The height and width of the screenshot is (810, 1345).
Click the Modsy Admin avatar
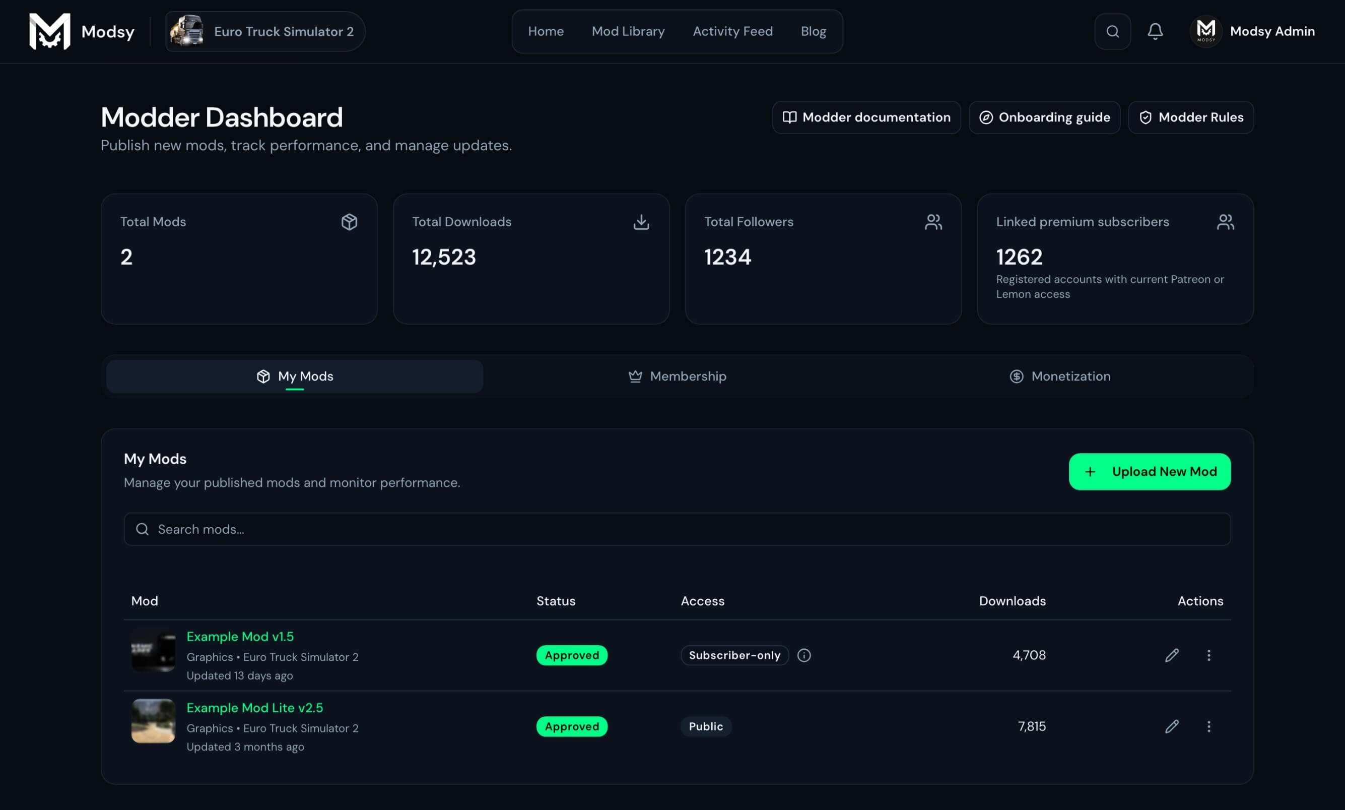click(1205, 31)
